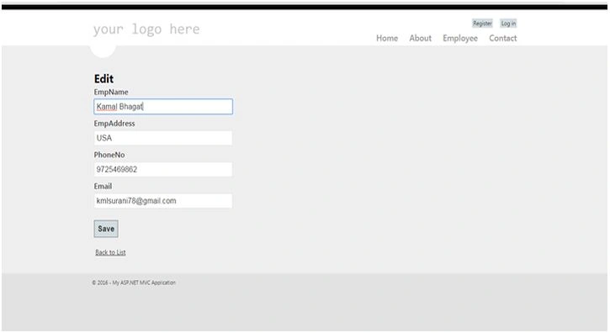The height and width of the screenshot is (333, 610).
Task: Click the Save button
Action: [x=106, y=229]
